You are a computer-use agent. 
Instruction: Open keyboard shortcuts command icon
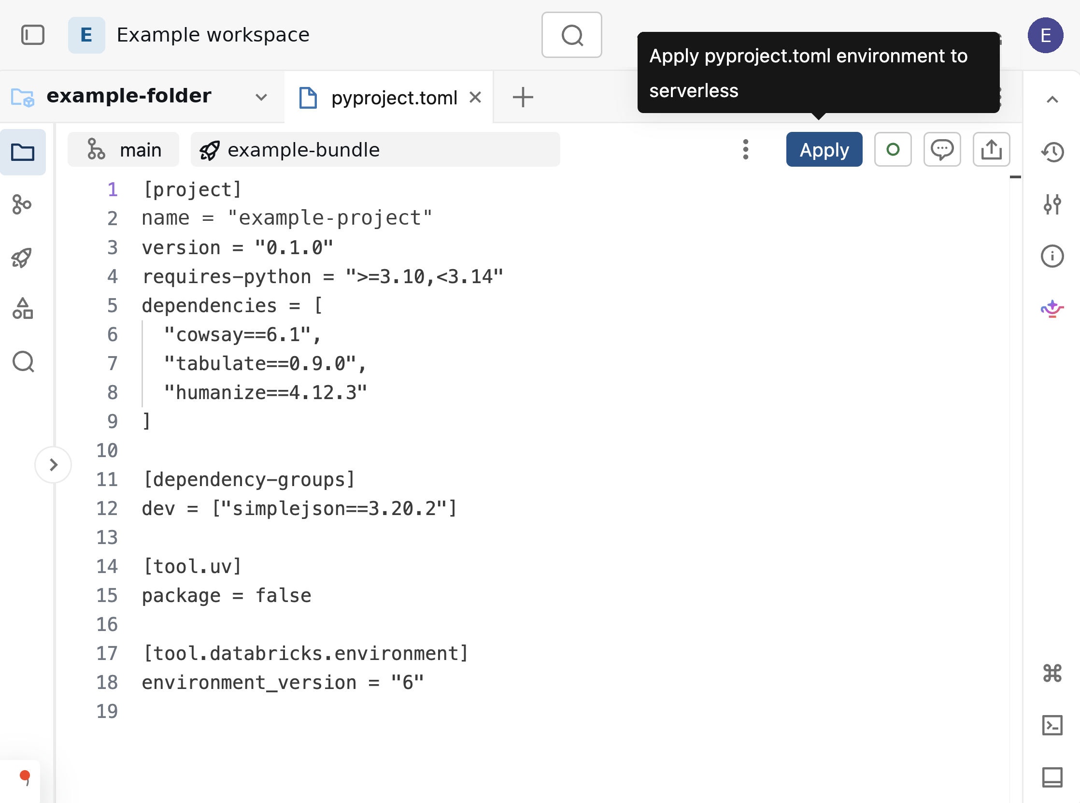pyautogui.click(x=1052, y=673)
